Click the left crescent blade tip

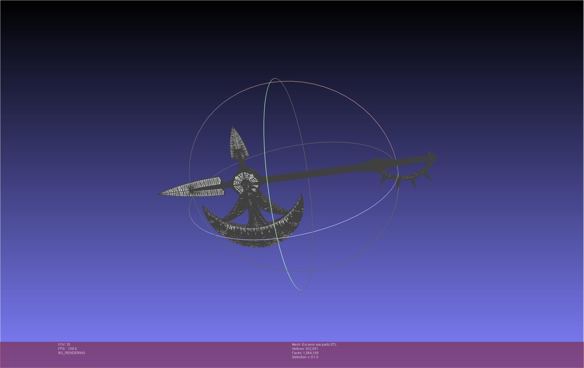coord(204,207)
